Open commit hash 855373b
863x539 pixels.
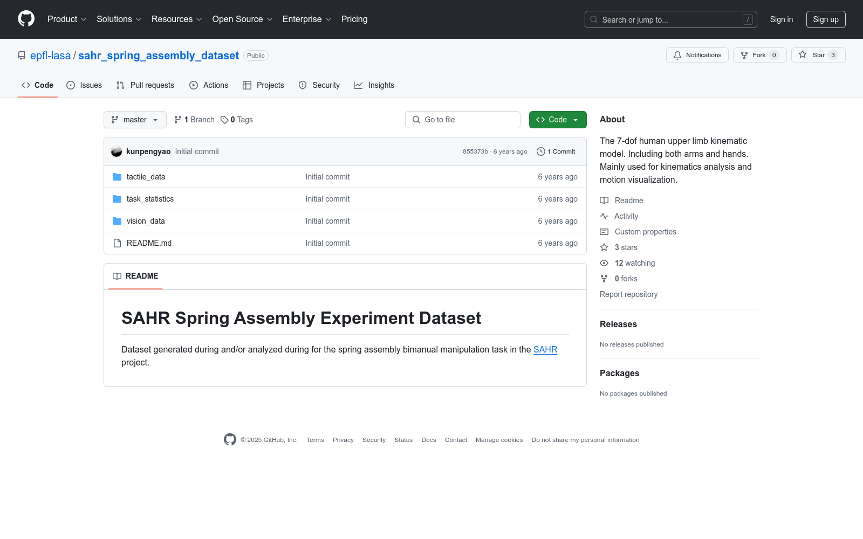pos(475,151)
